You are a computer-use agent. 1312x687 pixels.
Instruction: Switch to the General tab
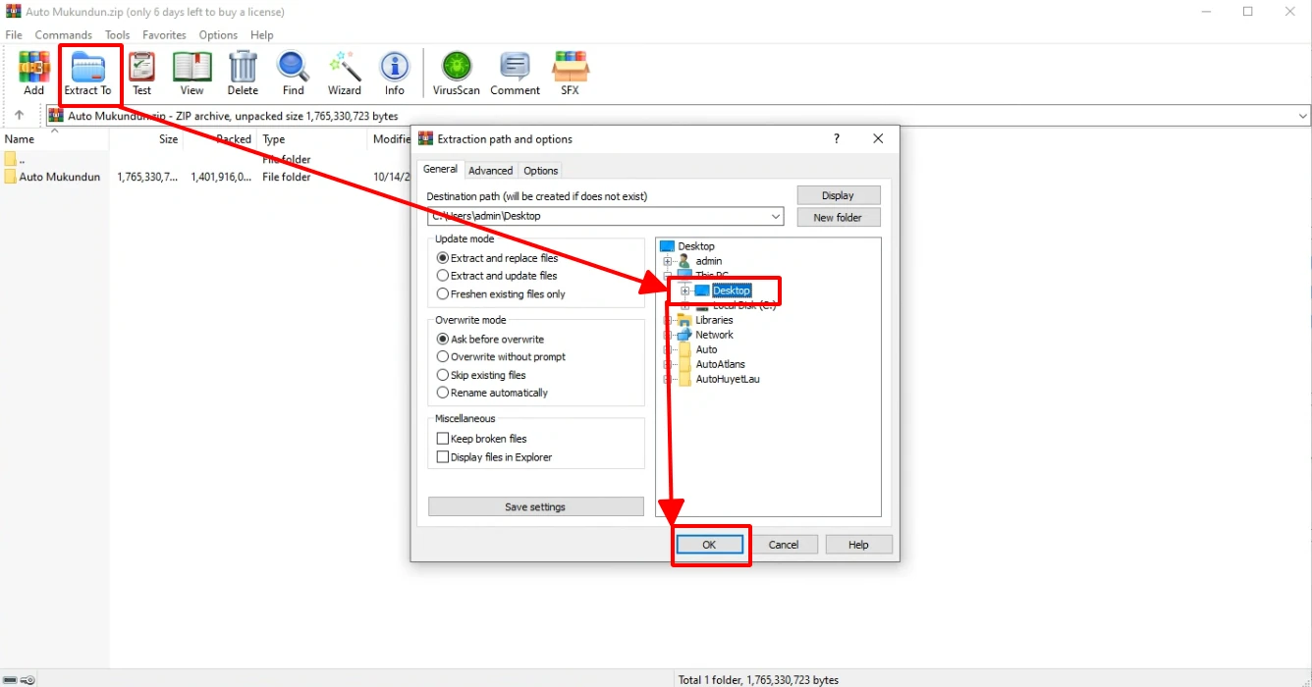(x=440, y=169)
